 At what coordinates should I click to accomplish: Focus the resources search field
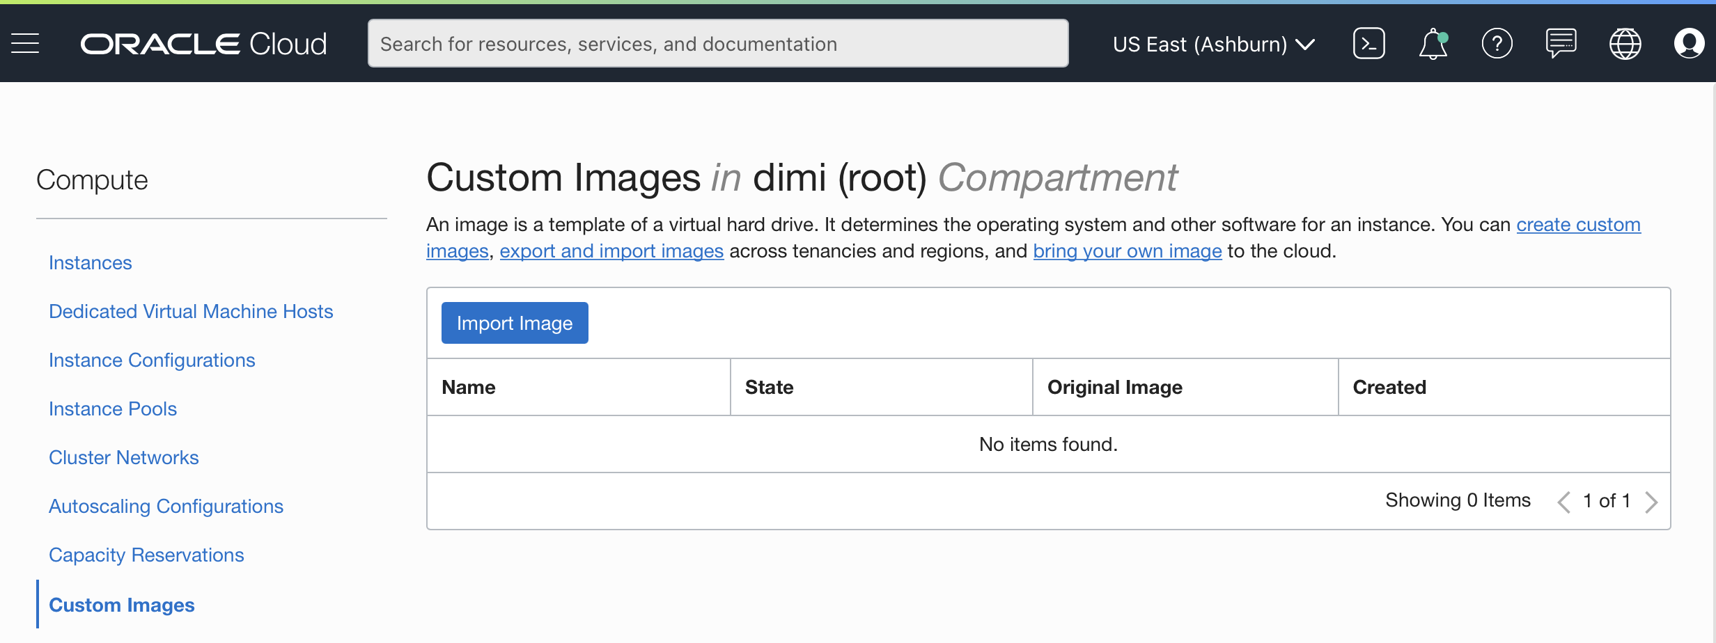tap(717, 44)
